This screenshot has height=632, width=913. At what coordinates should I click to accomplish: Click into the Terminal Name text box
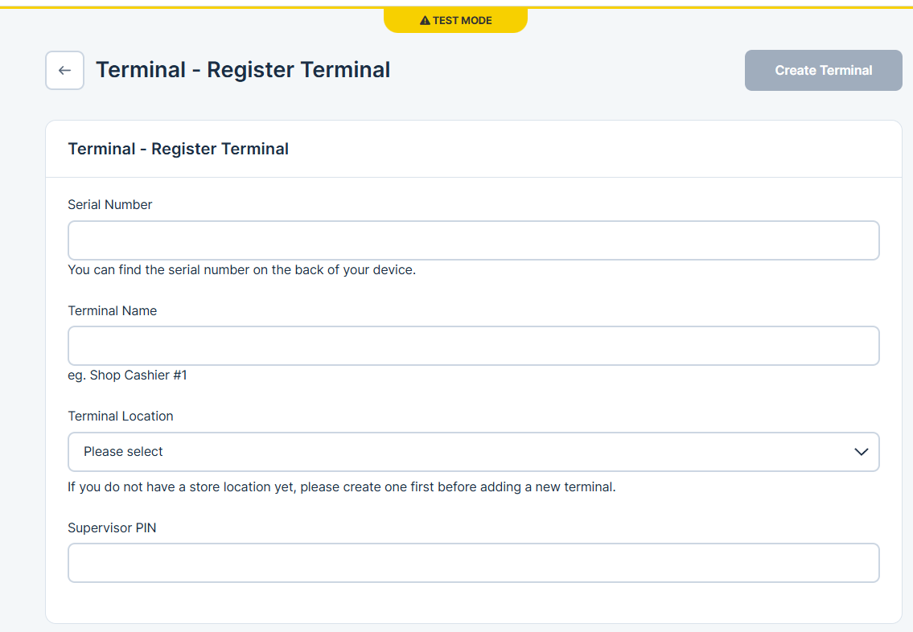[x=473, y=346]
